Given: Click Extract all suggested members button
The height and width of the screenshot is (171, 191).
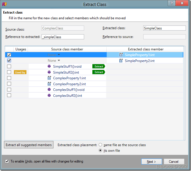Looking at the screenshot, I should pyautogui.click(x=29, y=145).
